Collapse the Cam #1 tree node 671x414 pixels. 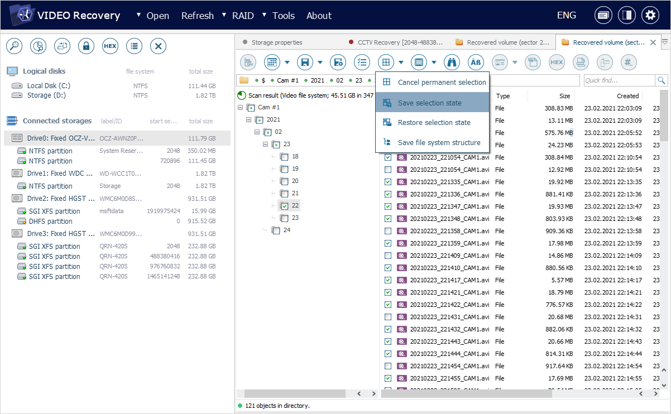click(241, 107)
